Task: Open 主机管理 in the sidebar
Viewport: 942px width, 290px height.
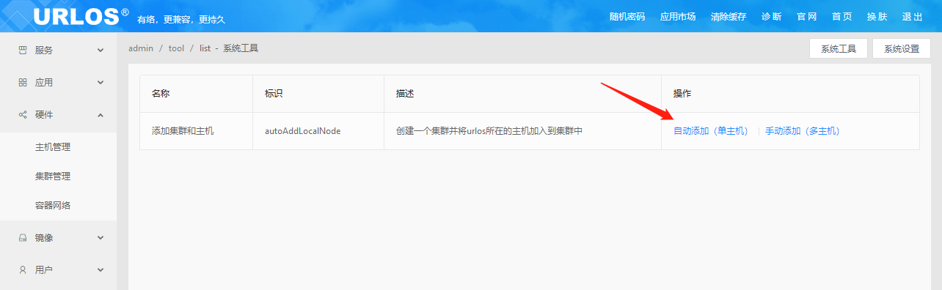Action: point(53,147)
